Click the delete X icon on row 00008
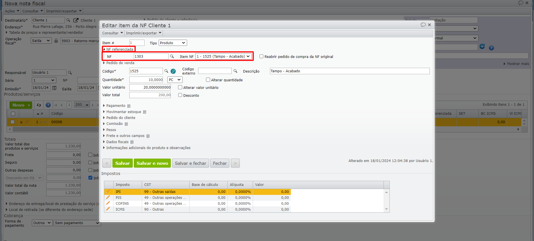The width and height of the screenshot is (534, 241). point(21,122)
